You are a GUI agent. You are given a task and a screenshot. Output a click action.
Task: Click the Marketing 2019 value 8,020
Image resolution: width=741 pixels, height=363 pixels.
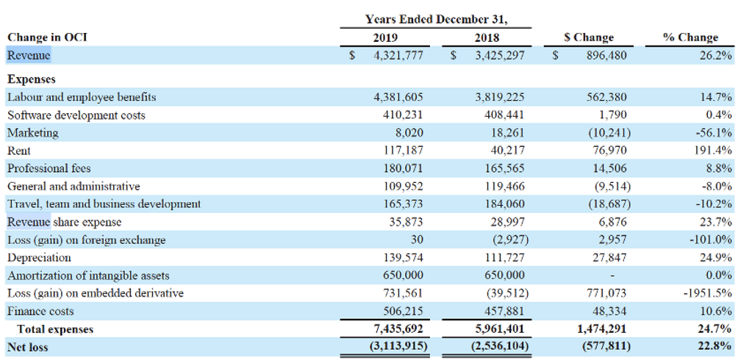pyautogui.click(x=411, y=133)
